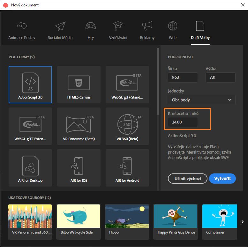This screenshot has height=247, width=248.
Task: Open the Reklamy tab label
Action: pyautogui.click(x=147, y=38)
